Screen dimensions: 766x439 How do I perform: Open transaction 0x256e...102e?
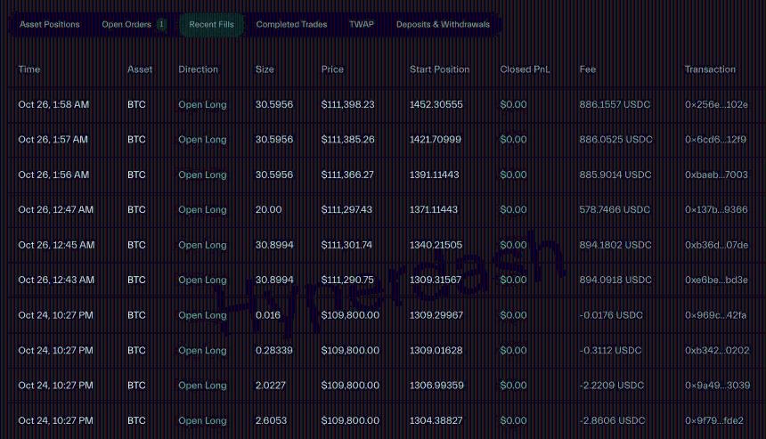[716, 105]
